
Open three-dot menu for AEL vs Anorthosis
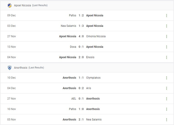pos(166,99)
